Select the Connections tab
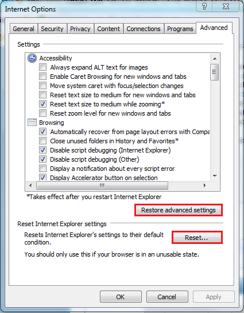The image size is (244, 313). [x=144, y=29]
